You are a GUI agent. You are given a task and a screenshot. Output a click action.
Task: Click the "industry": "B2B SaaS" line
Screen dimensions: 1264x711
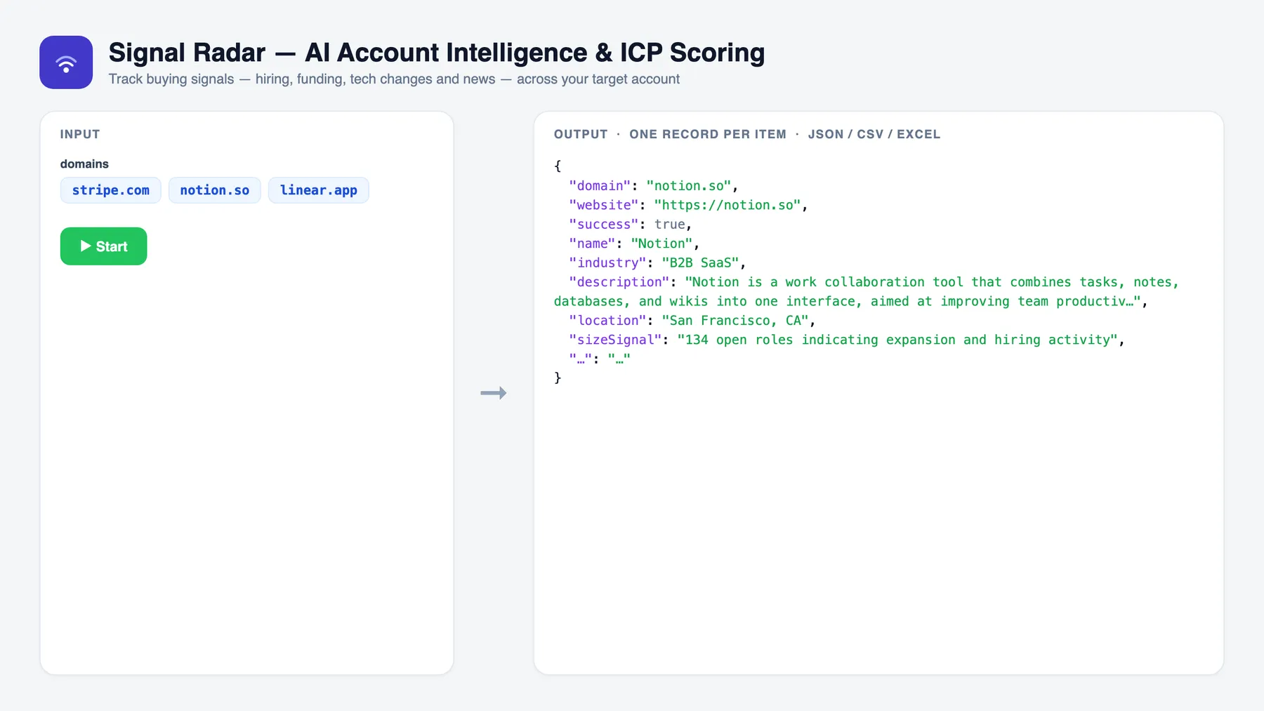657,263
